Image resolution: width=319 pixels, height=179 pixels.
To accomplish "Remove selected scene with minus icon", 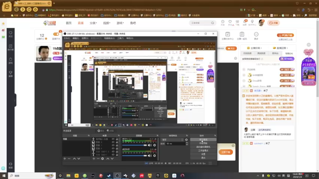I will (69, 159).
